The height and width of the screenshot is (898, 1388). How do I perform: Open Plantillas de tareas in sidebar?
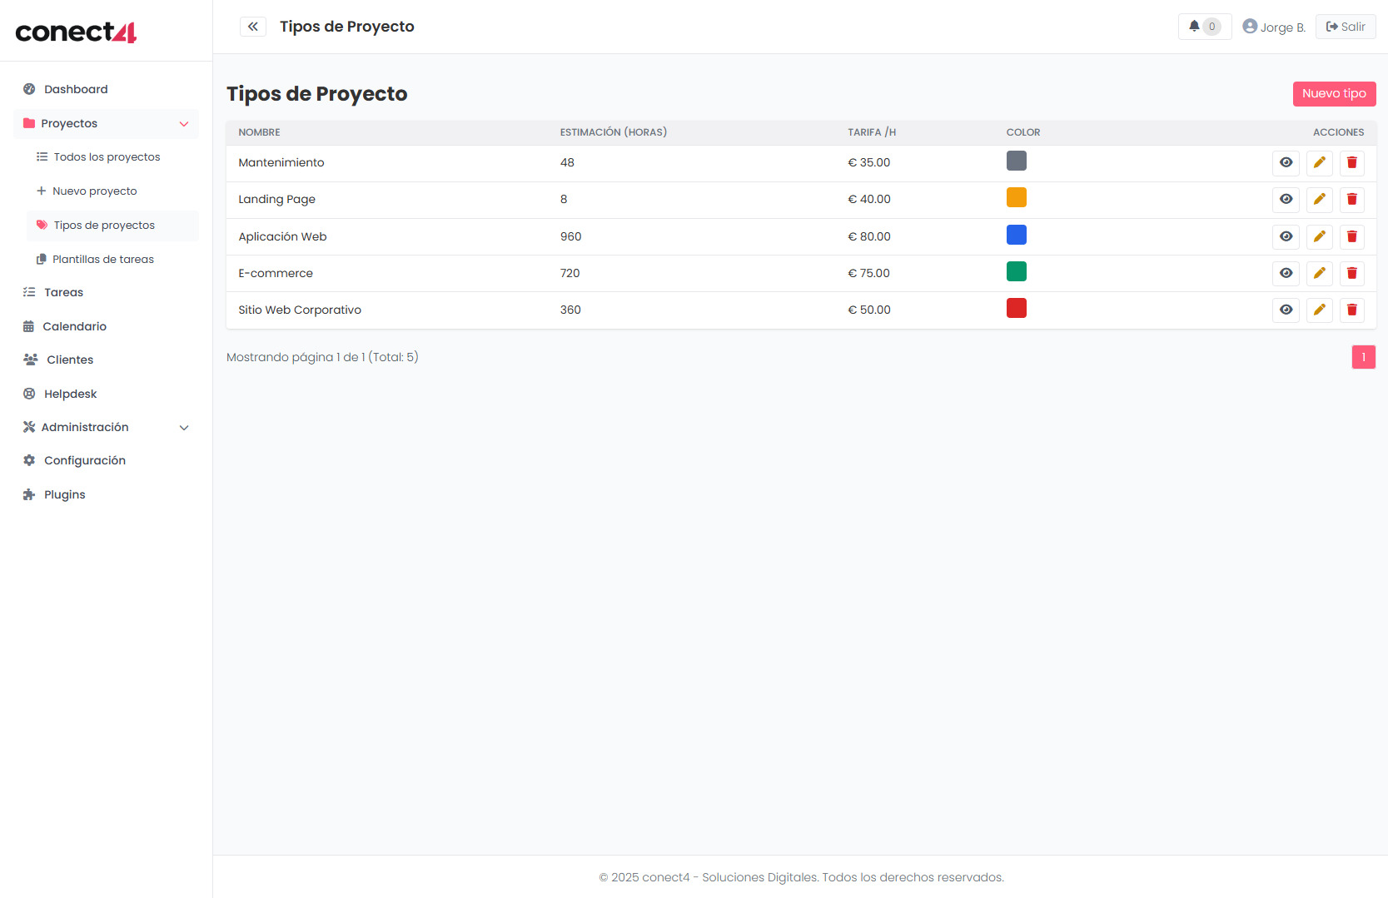click(103, 260)
